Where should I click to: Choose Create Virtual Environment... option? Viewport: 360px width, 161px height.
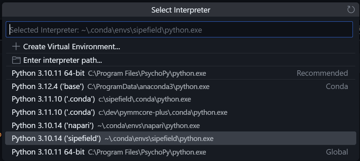pyautogui.click(x=181, y=47)
